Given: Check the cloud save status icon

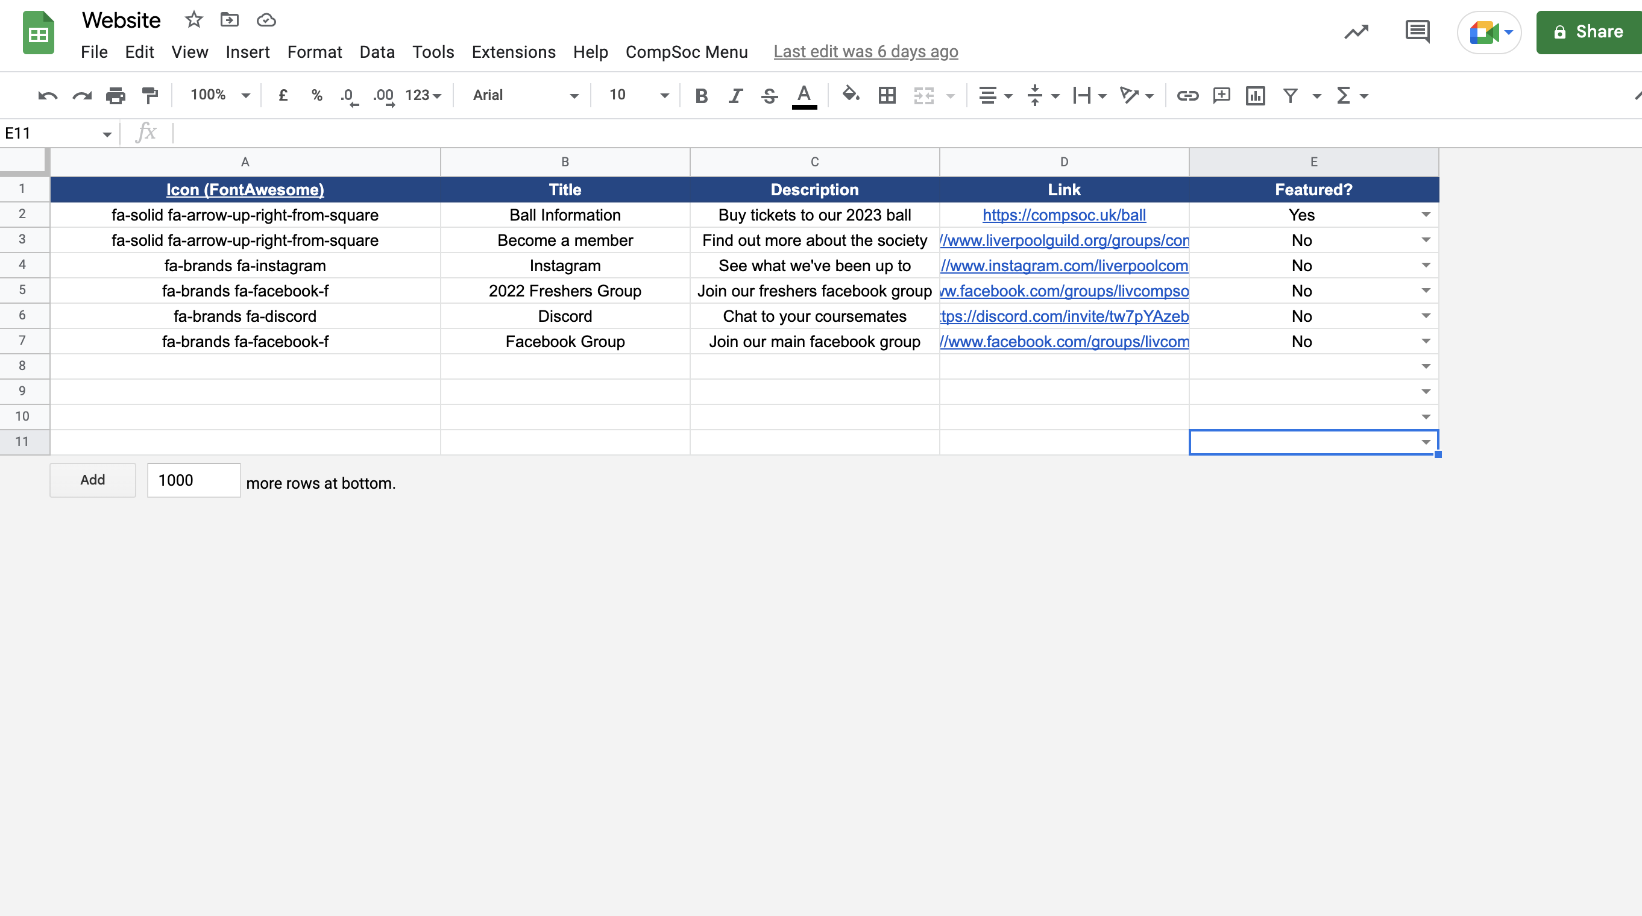Looking at the screenshot, I should point(266,20).
